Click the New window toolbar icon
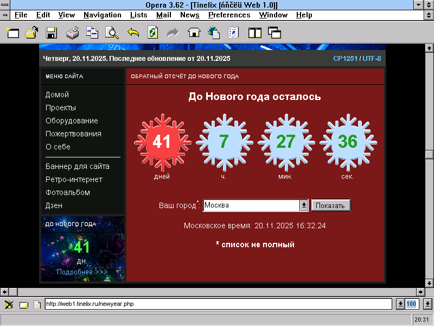 point(12,33)
